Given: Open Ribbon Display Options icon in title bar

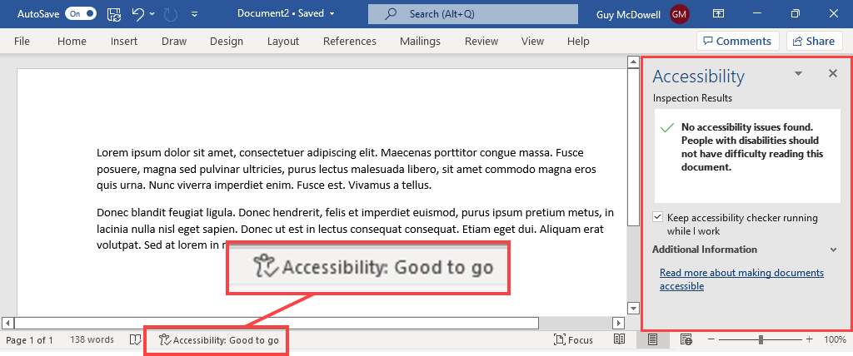Looking at the screenshot, I should [x=717, y=14].
